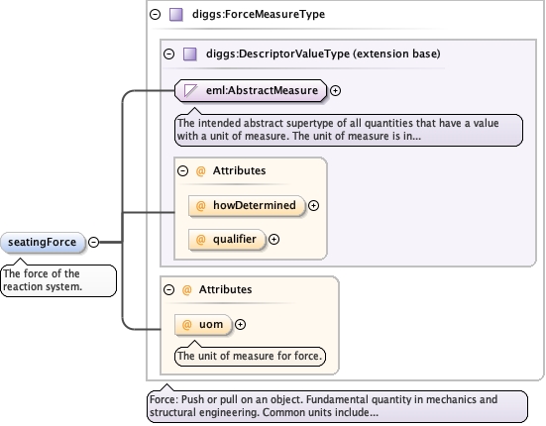Click the @ icon inside howDetermined
This screenshot has width=546, height=426.
[200, 206]
